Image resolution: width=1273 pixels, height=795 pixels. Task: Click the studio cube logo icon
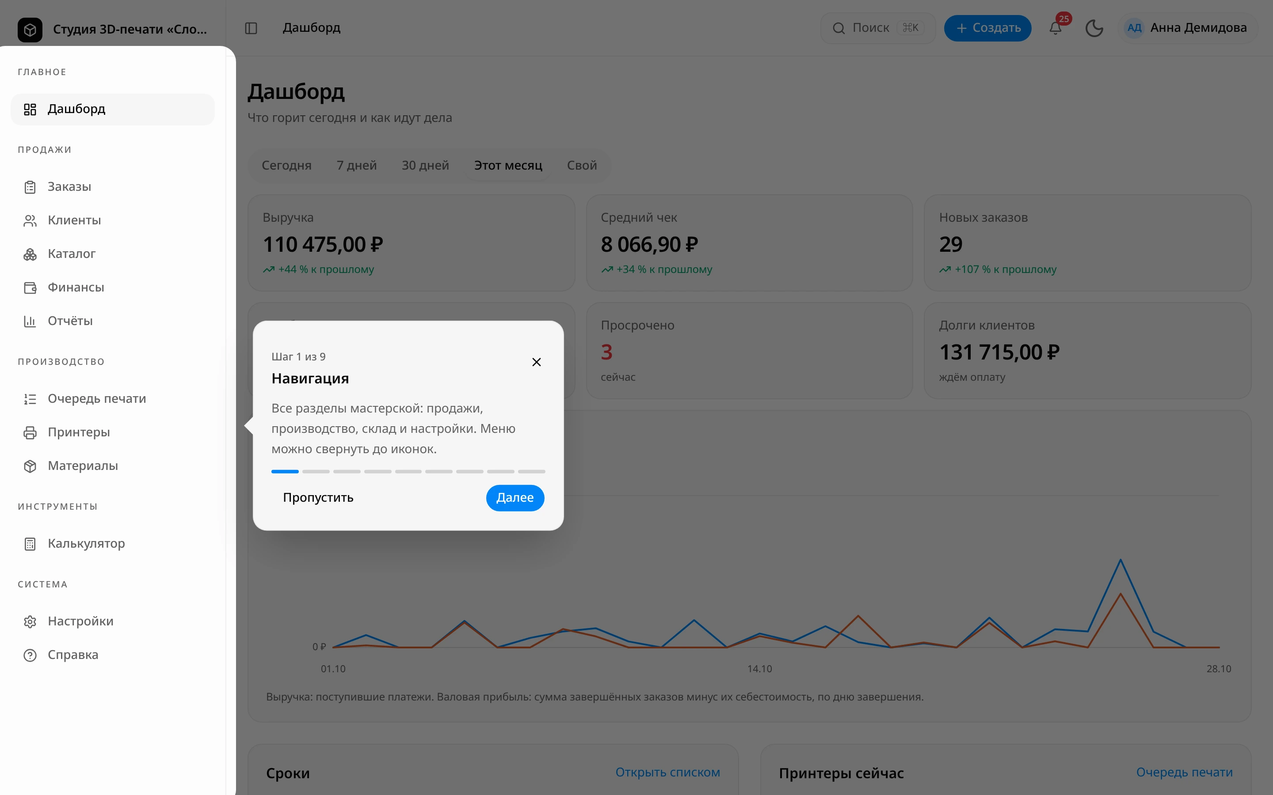[x=30, y=30]
